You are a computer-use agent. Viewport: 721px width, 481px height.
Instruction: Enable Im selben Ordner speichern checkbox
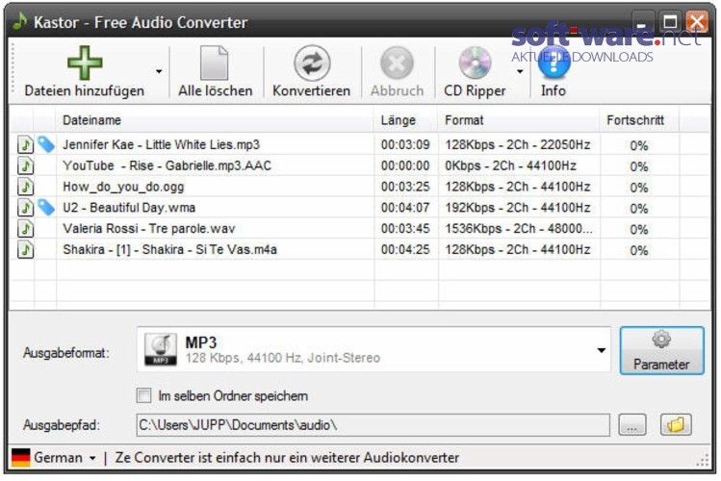pos(144,395)
